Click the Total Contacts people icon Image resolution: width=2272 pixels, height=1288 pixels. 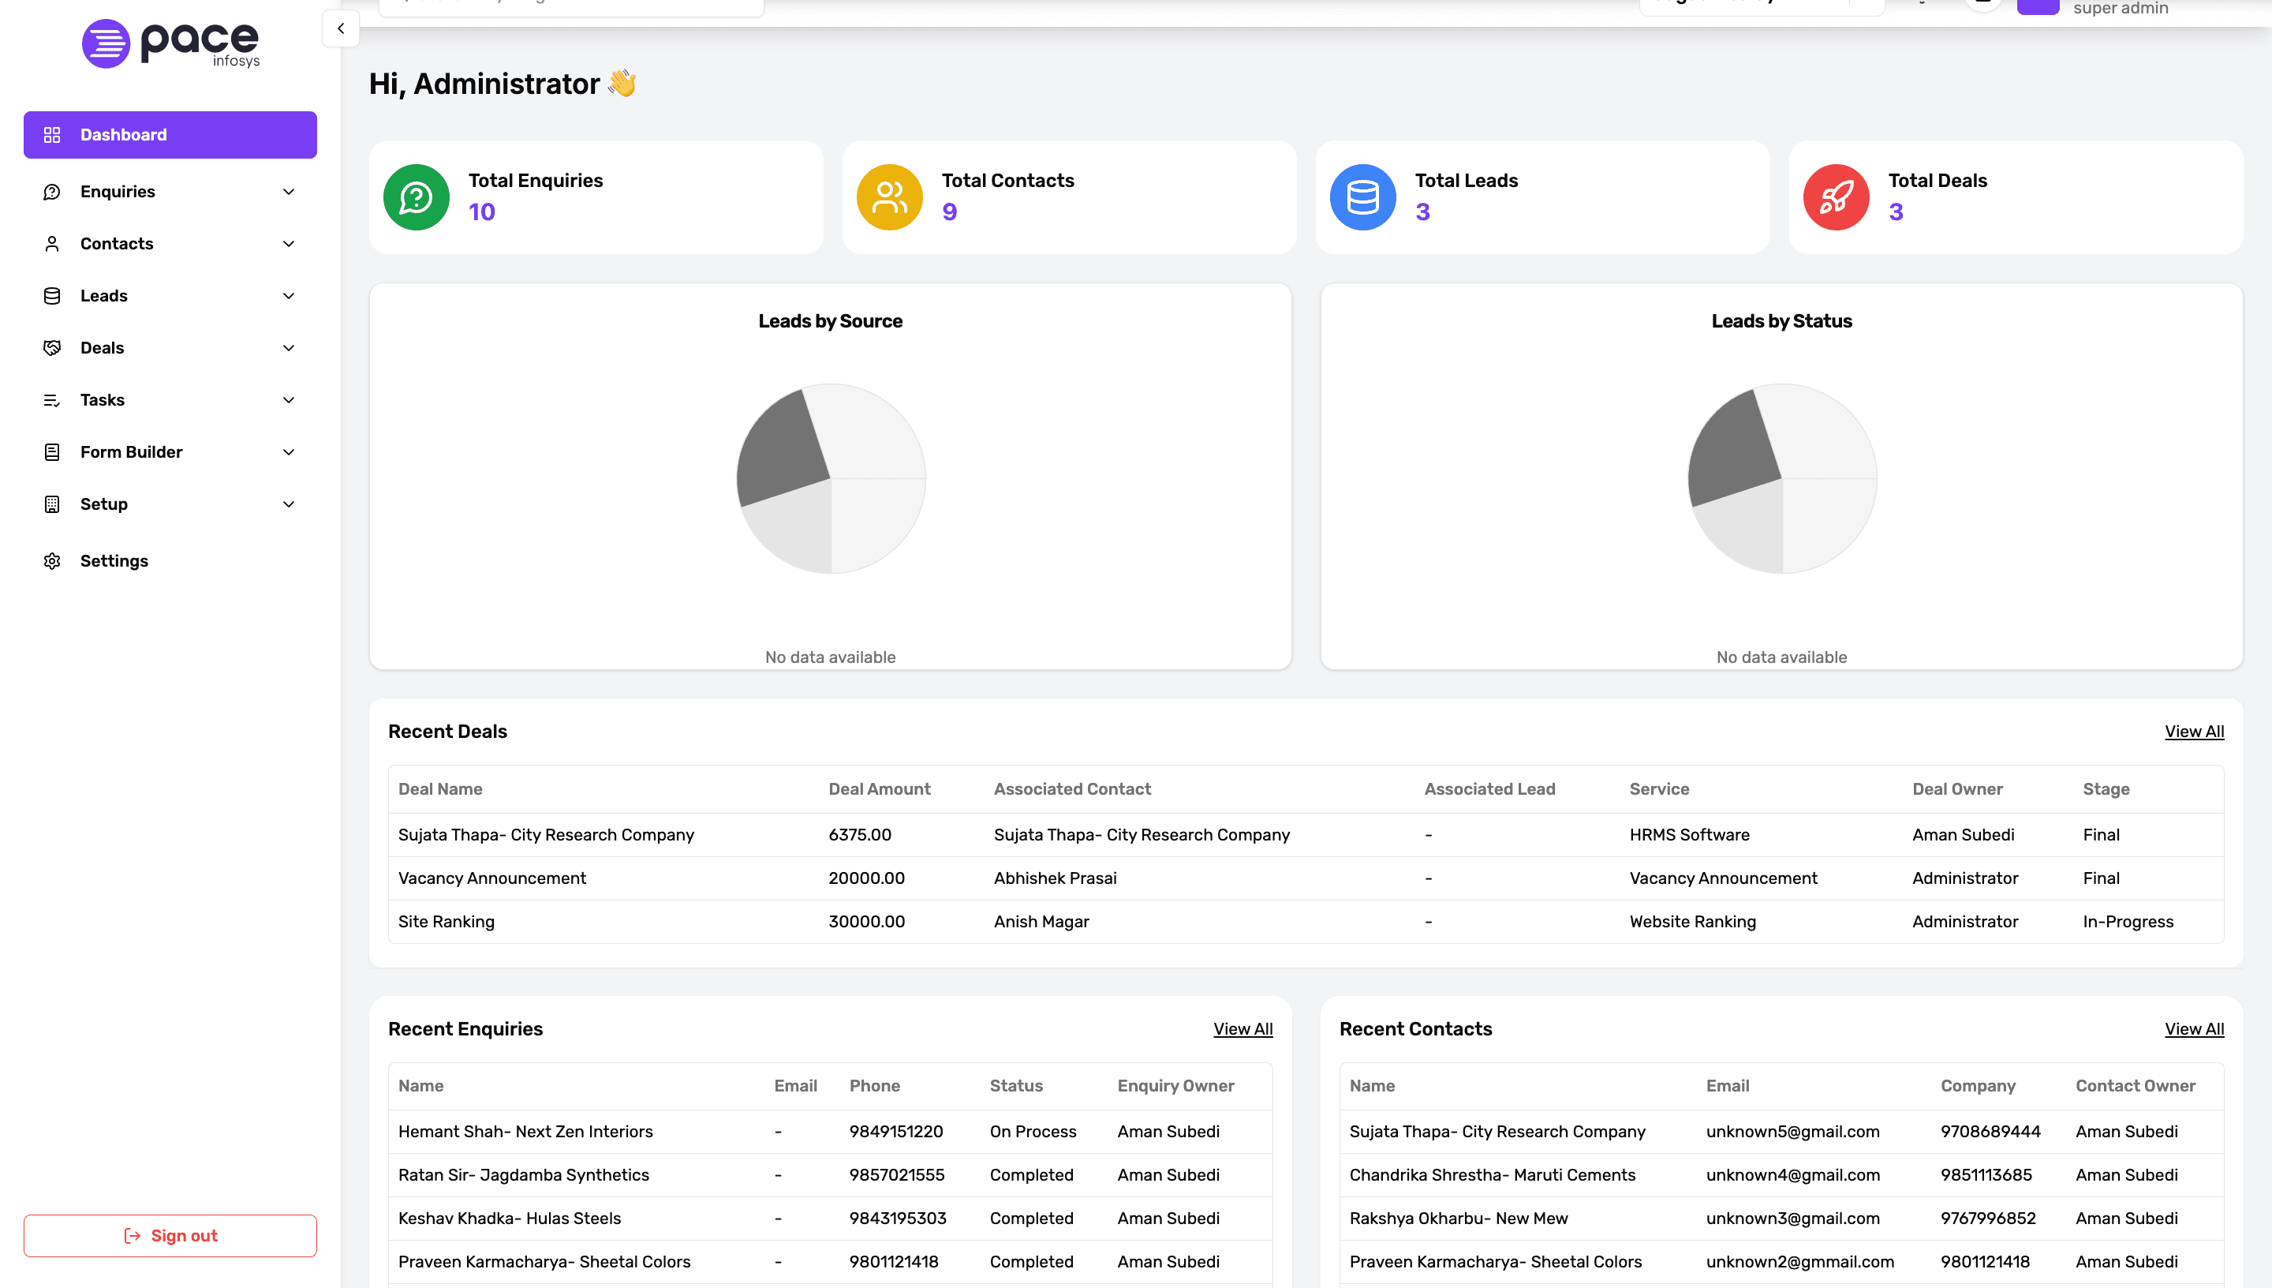tap(889, 197)
